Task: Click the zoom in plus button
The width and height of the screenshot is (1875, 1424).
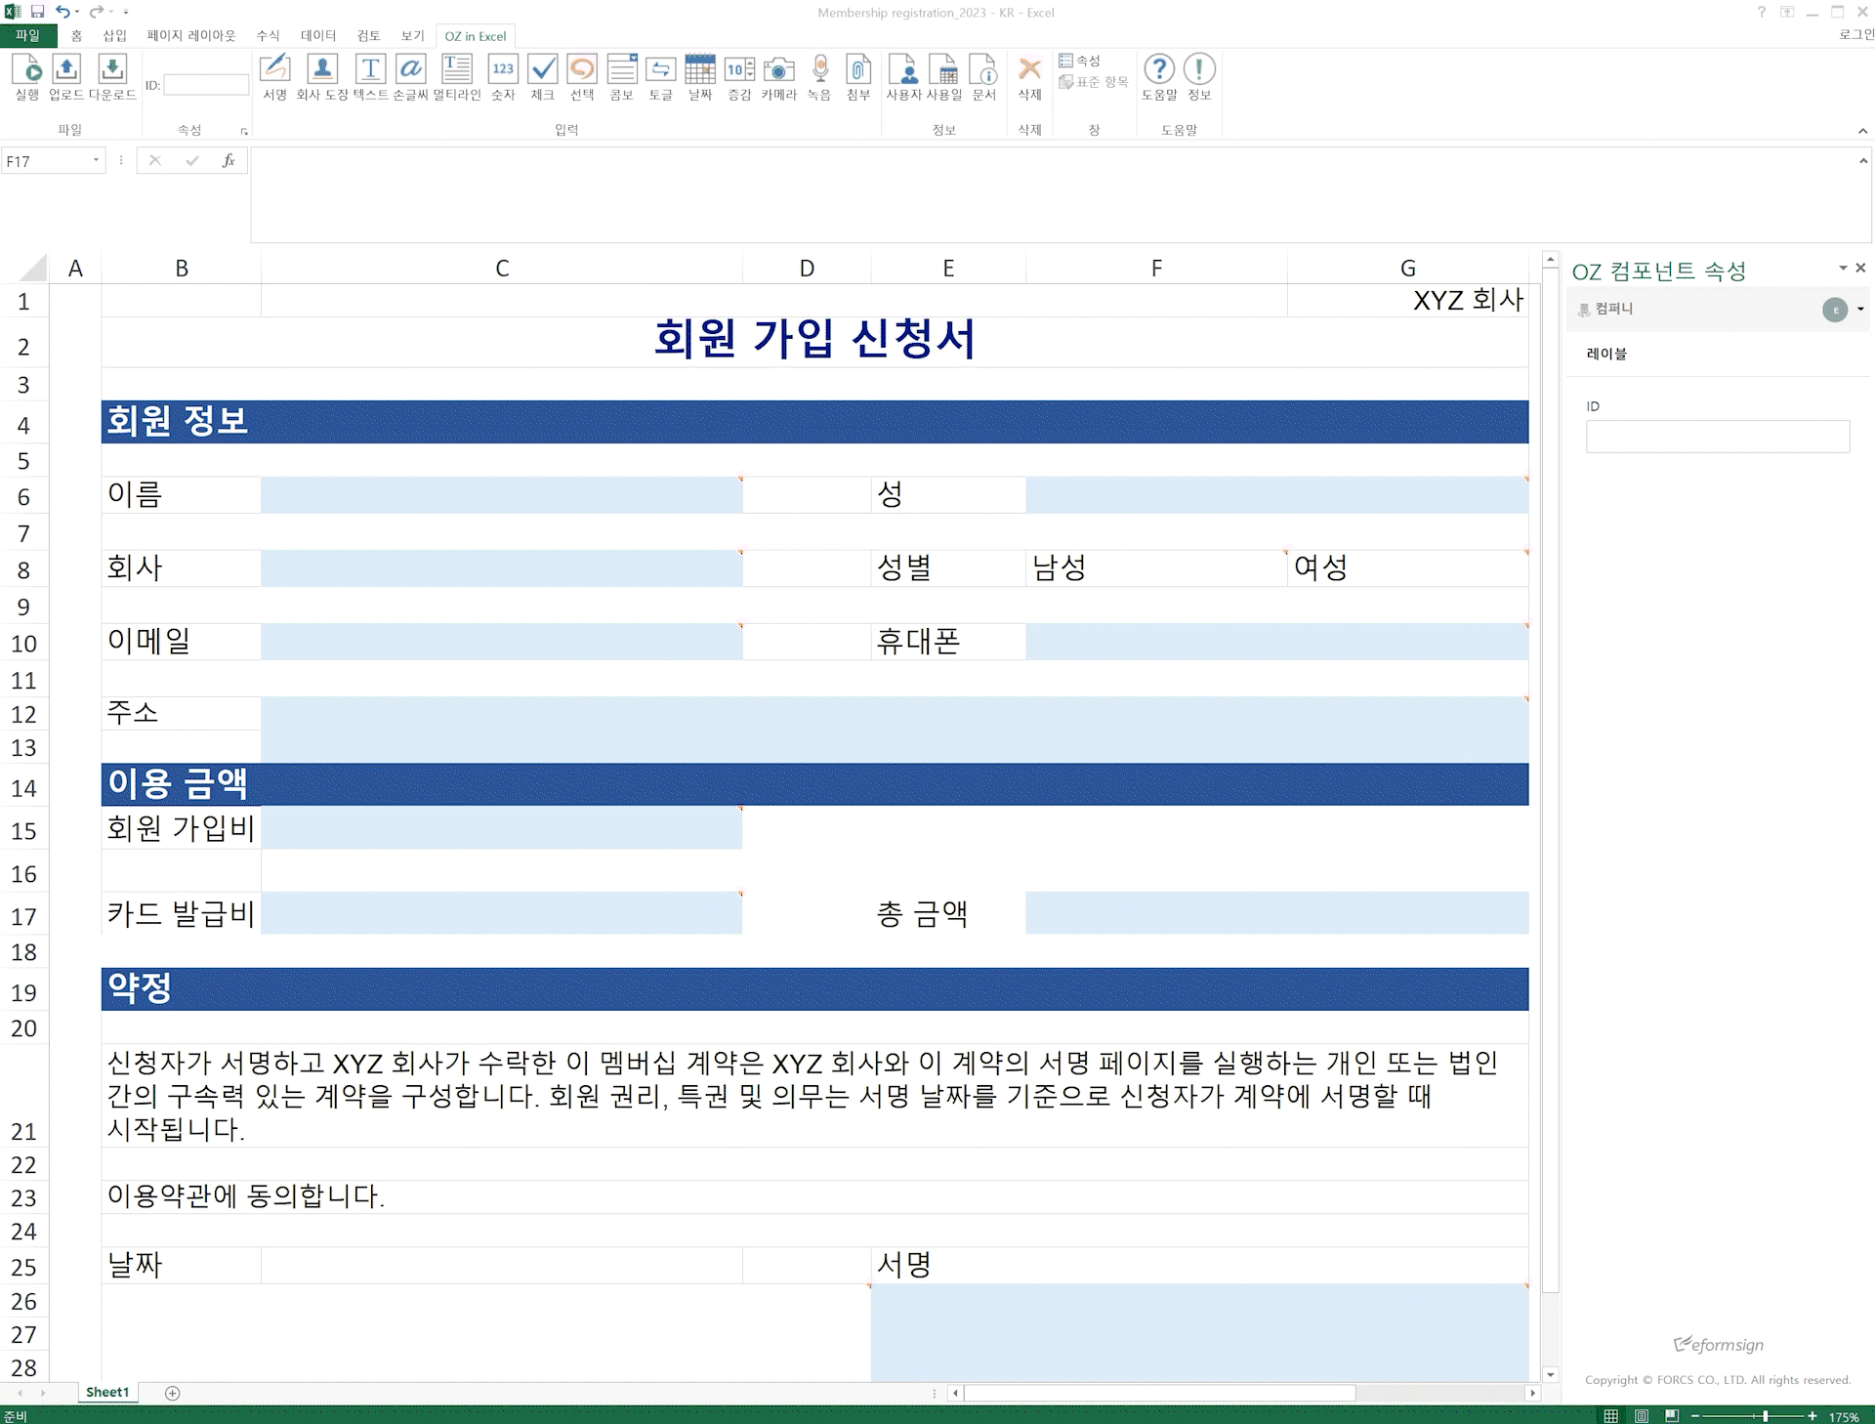Action: tap(1812, 1416)
